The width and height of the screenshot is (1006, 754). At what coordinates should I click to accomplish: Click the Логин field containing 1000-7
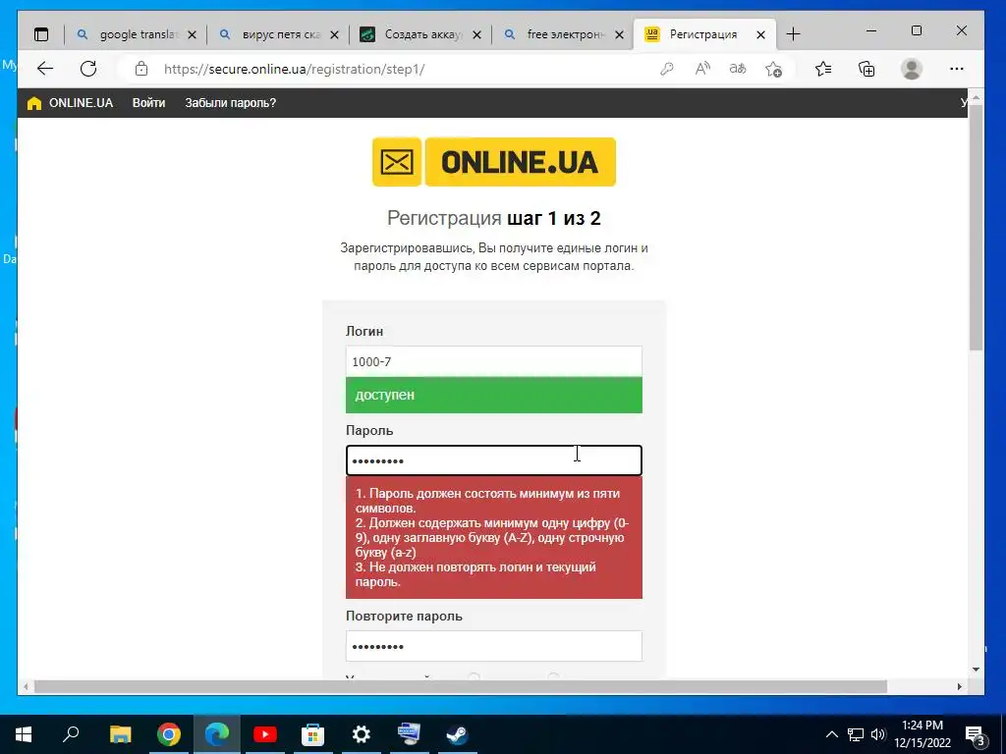pyautogui.click(x=494, y=361)
